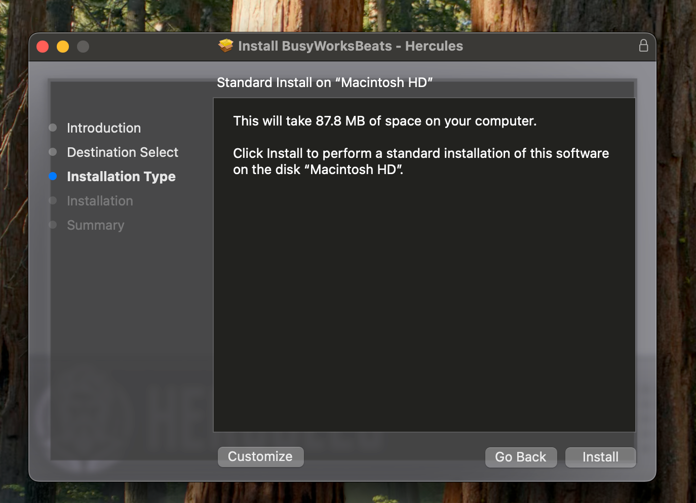
Task: Open the Customize installation options
Action: click(x=260, y=456)
